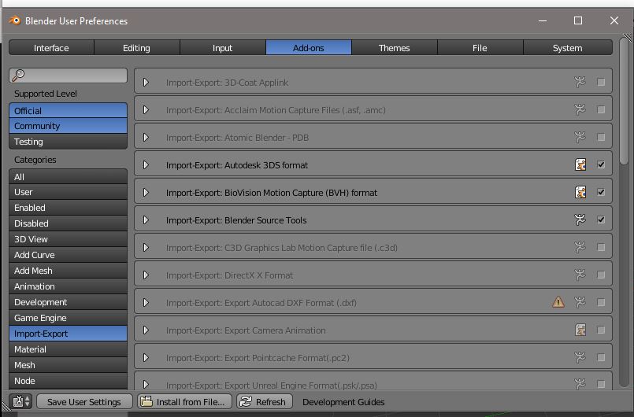This screenshot has height=417, width=634.
Task: Click official icon on Export Camera Animation row
Action: pyautogui.click(x=580, y=330)
